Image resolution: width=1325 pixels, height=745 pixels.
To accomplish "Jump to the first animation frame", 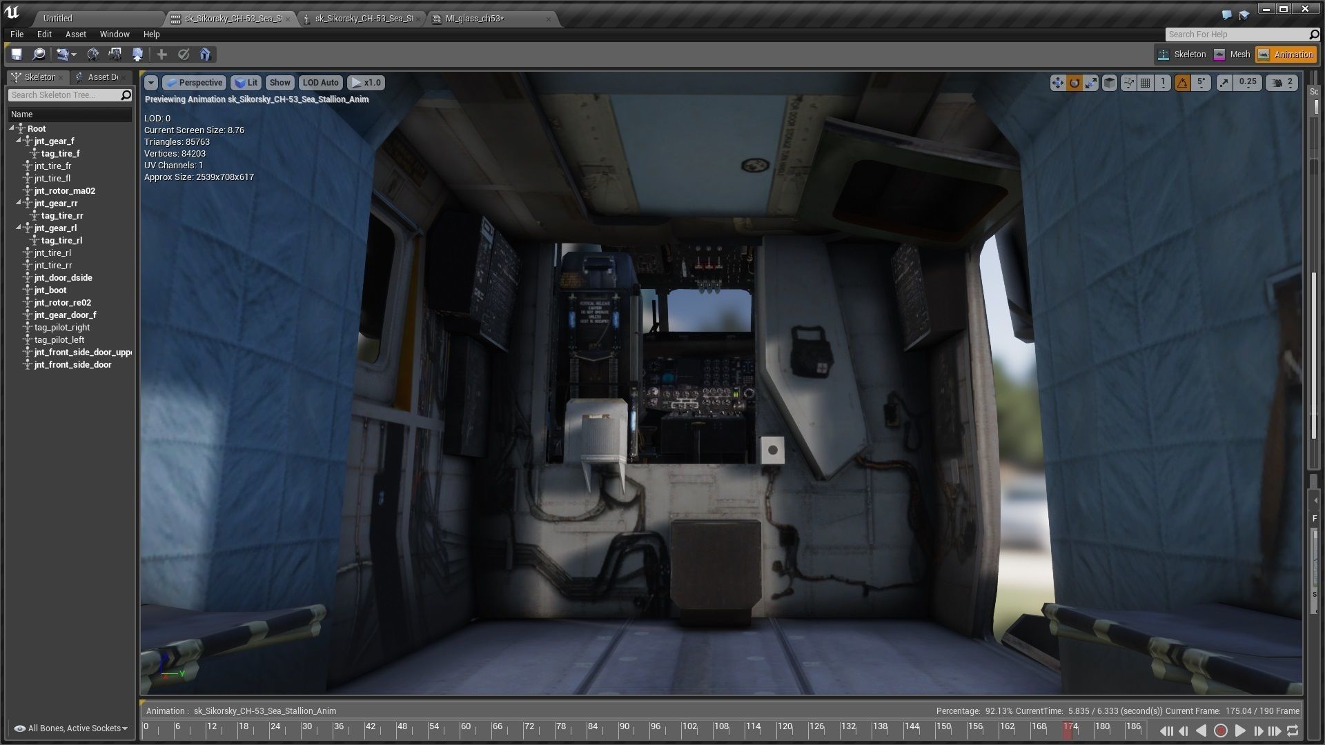I will pyautogui.click(x=1166, y=731).
